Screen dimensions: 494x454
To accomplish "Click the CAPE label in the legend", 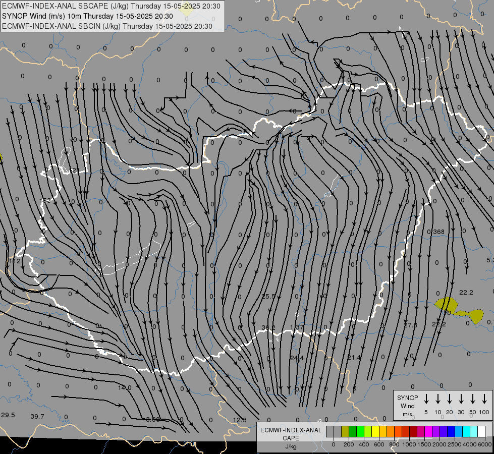I will click(291, 438).
